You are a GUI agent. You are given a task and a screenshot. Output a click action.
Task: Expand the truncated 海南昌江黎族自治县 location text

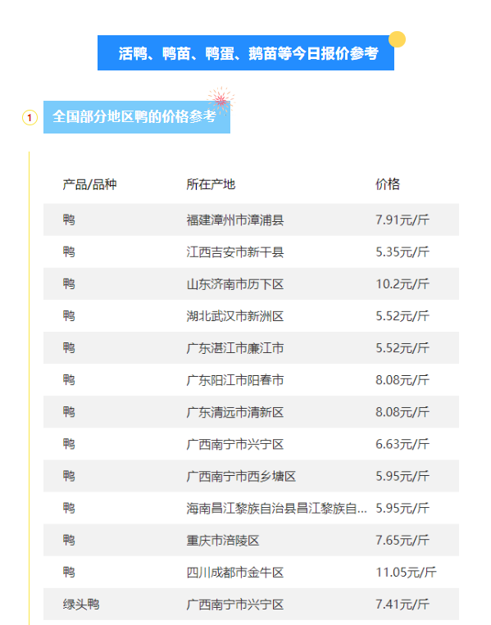276,508
